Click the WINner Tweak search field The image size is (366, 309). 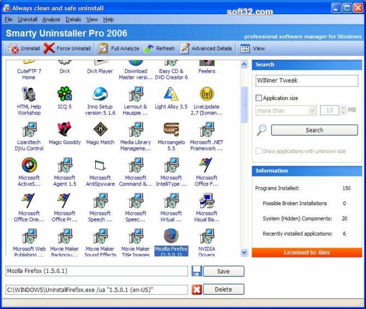307,80
